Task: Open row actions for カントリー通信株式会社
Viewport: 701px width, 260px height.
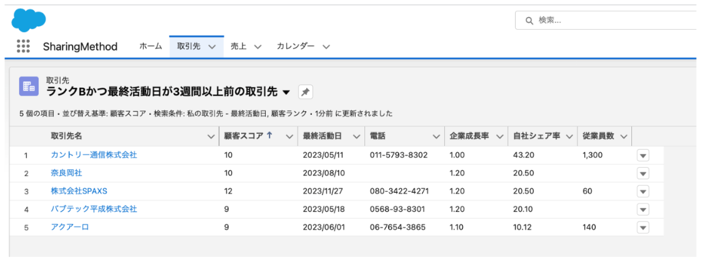Action: 643,155
